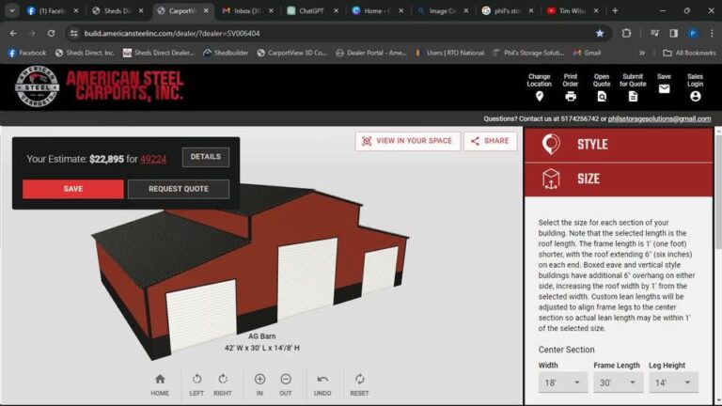Rotate the 3D view left
This screenshot has width=722, height=406.
pyautogui.click(x=196, y=384)
